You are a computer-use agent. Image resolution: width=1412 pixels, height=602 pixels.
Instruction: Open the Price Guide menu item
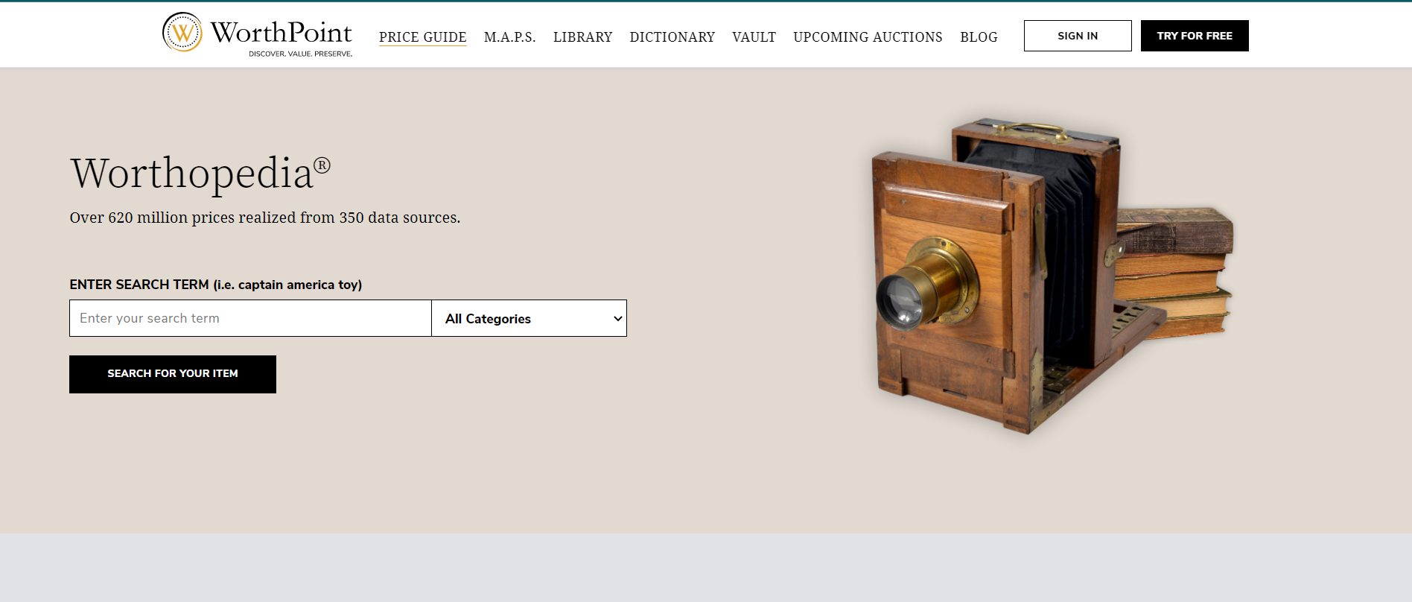(422, 37)
